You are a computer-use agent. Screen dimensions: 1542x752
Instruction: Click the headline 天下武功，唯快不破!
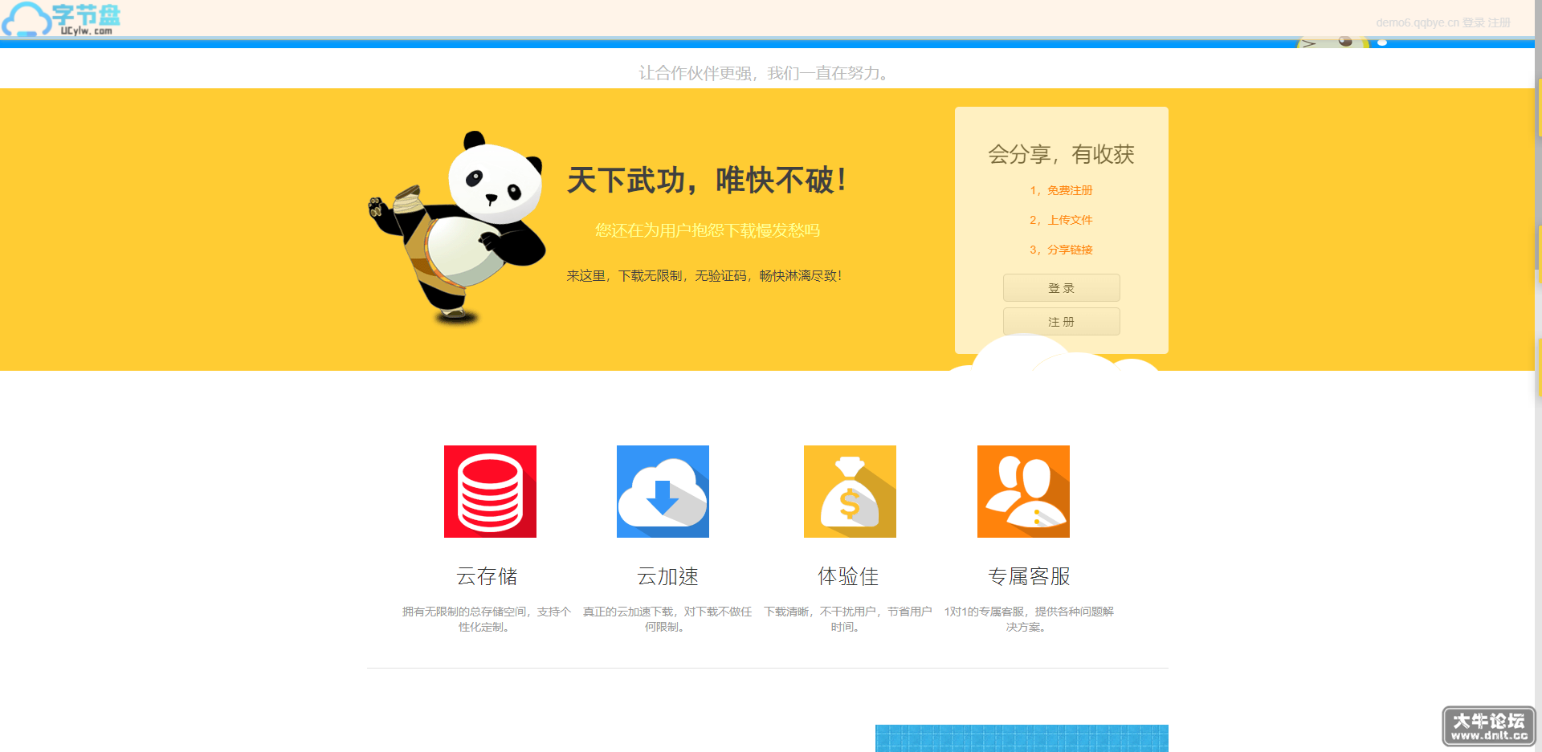pos(707,180)
